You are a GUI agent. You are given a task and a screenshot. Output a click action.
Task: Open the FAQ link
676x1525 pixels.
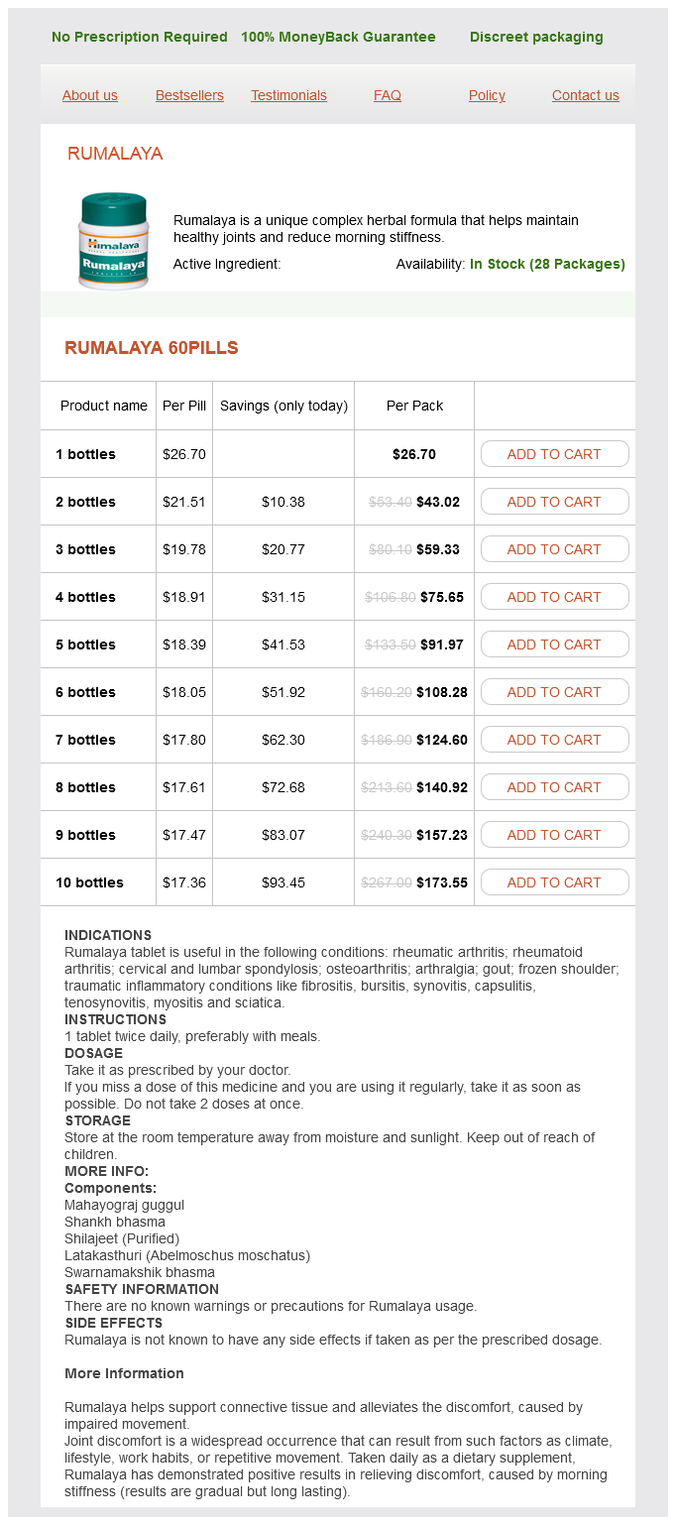388,95
